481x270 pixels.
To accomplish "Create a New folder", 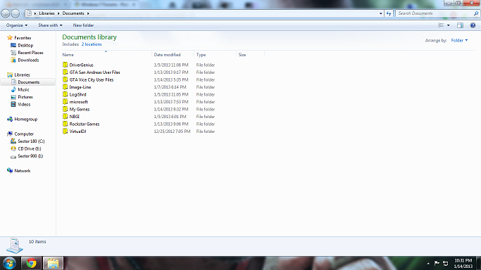I will tap(83, 25).
